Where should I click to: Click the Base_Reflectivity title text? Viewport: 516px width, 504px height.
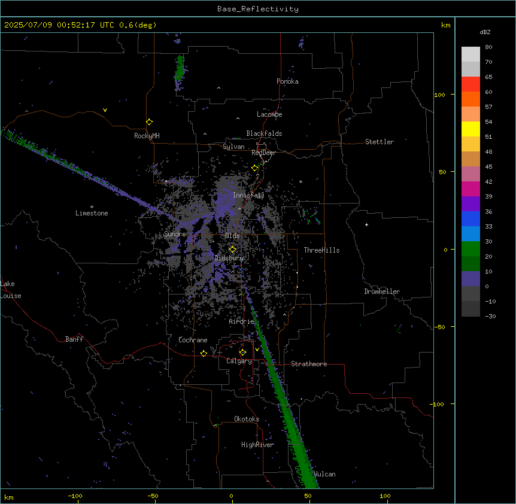pyautogui.click(x=258, y=9)
